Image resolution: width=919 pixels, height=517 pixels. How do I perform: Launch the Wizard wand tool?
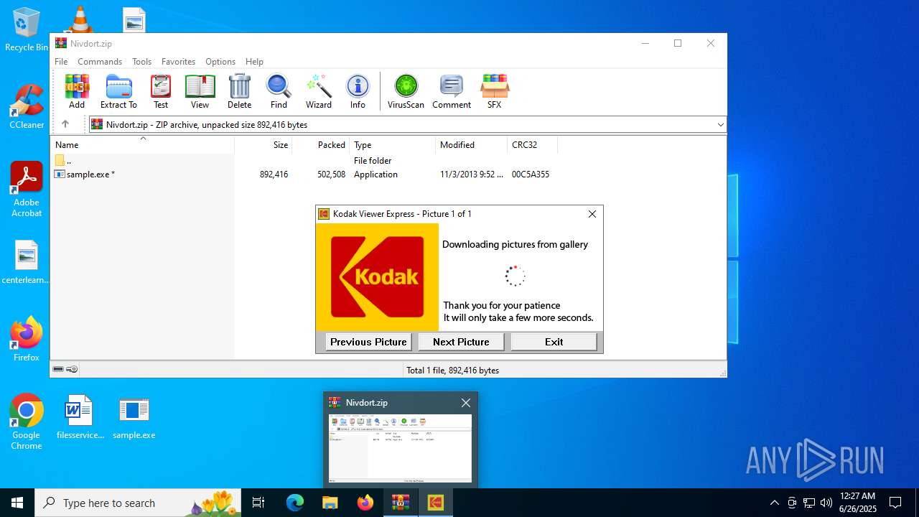[x=319, y=91]
